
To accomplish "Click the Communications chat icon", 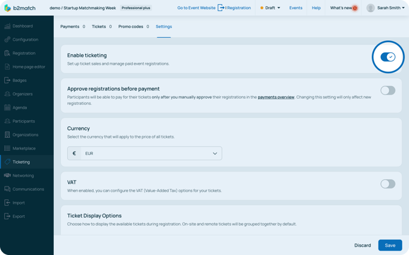I will coord(7,189).
